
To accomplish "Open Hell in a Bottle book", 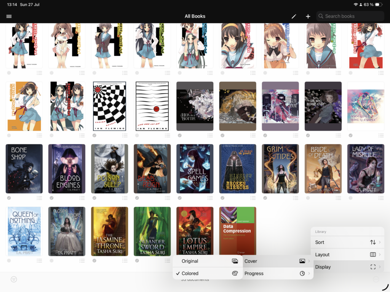I will (195, 106).
